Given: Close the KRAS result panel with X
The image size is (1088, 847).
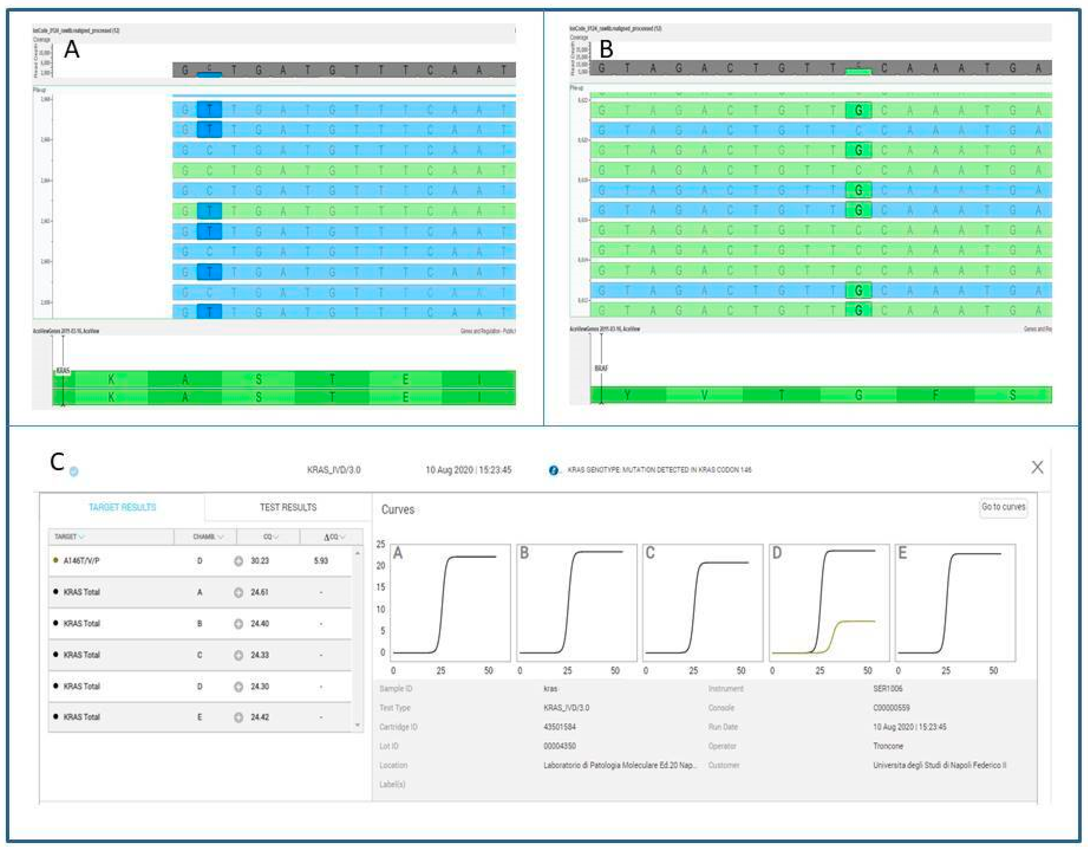Looking at the screenshot, I should tap(1038, 467).
